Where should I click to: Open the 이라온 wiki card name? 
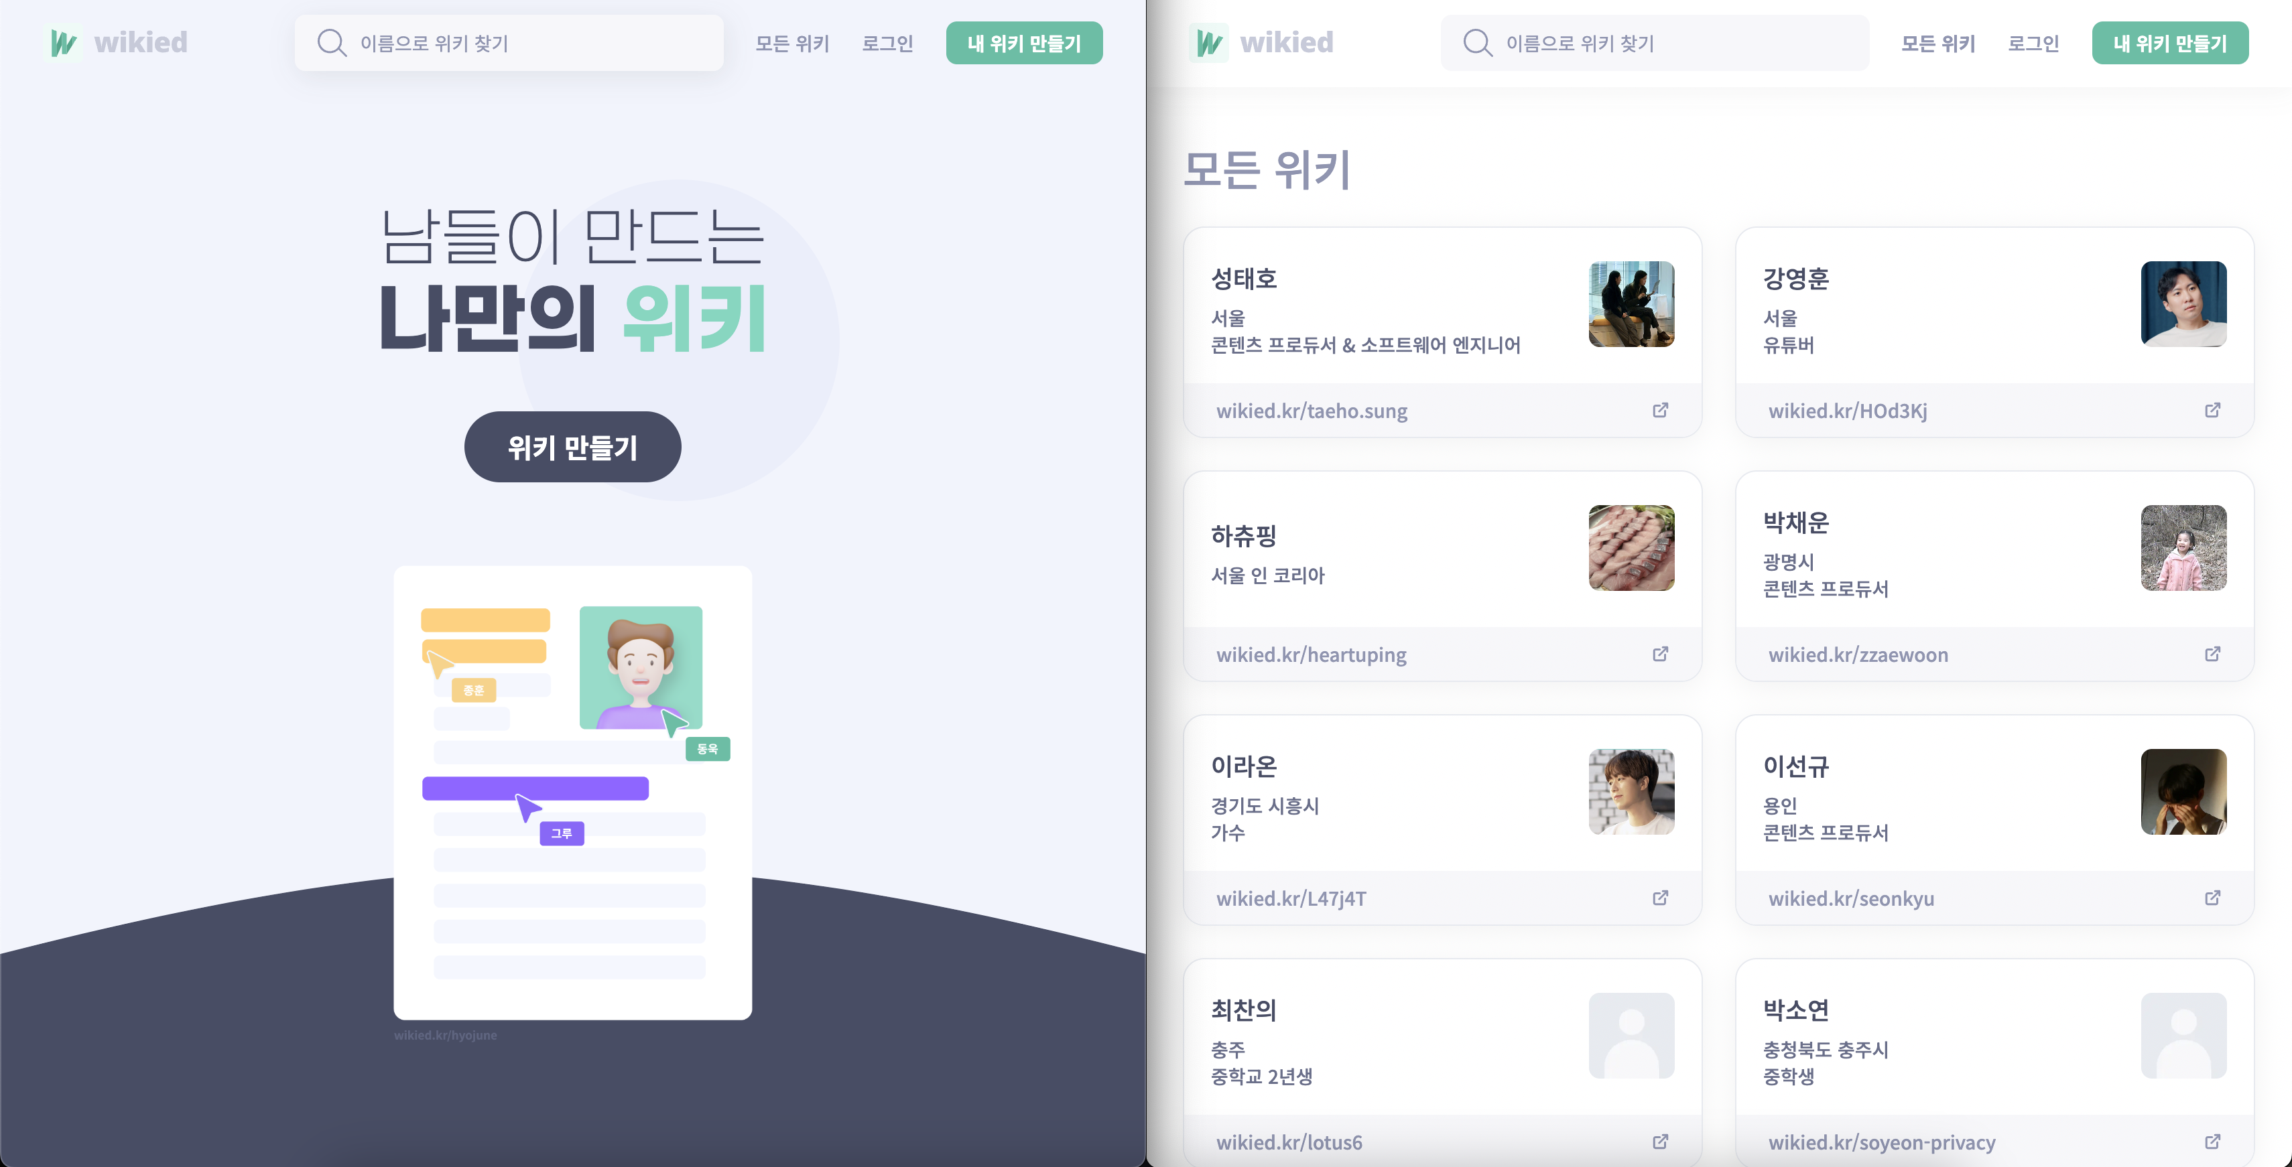point(1244,766)
